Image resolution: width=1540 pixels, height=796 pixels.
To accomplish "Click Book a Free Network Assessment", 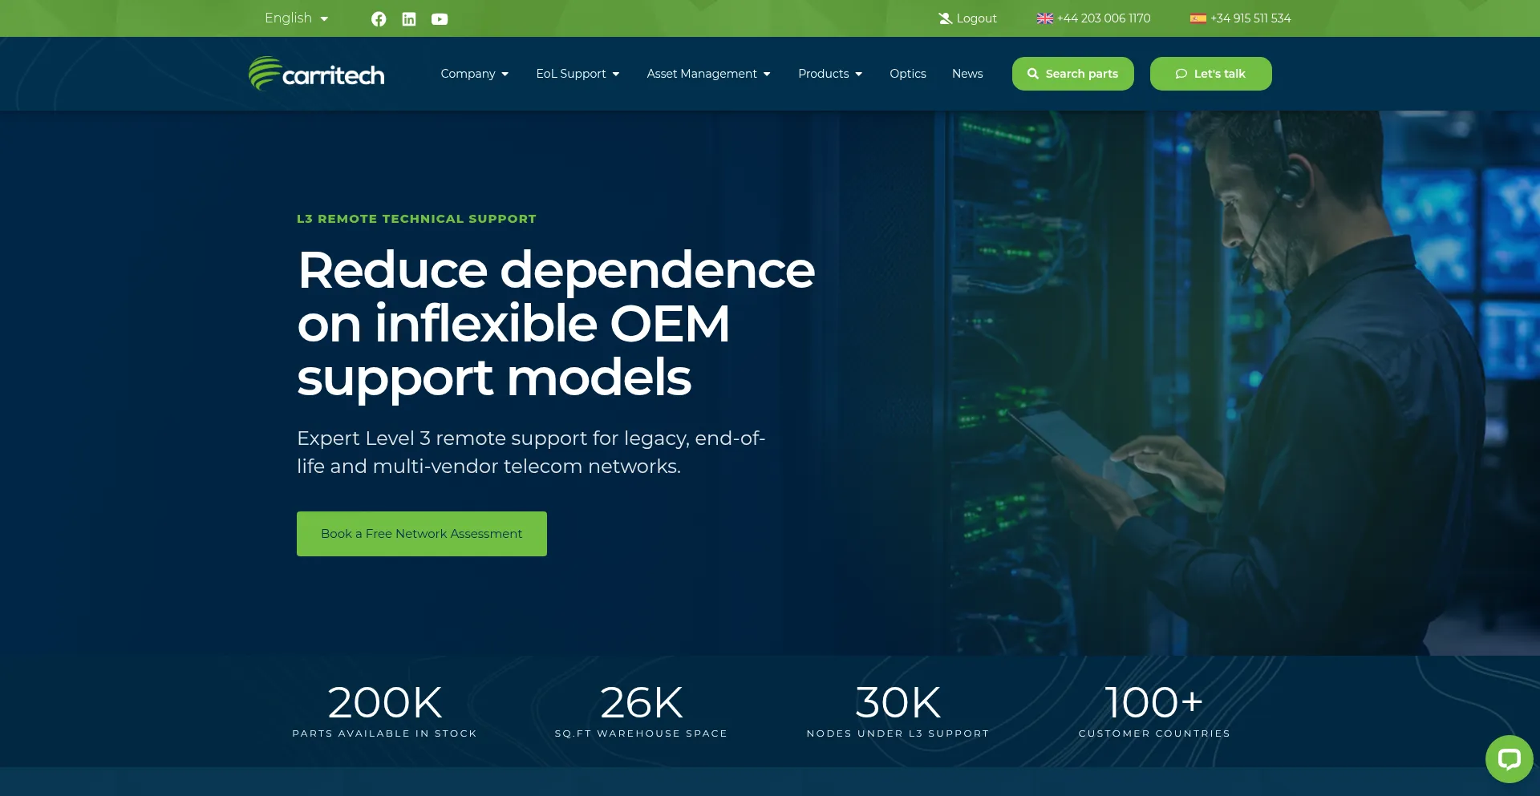I will pyautogui.click(x=422, y=534).
